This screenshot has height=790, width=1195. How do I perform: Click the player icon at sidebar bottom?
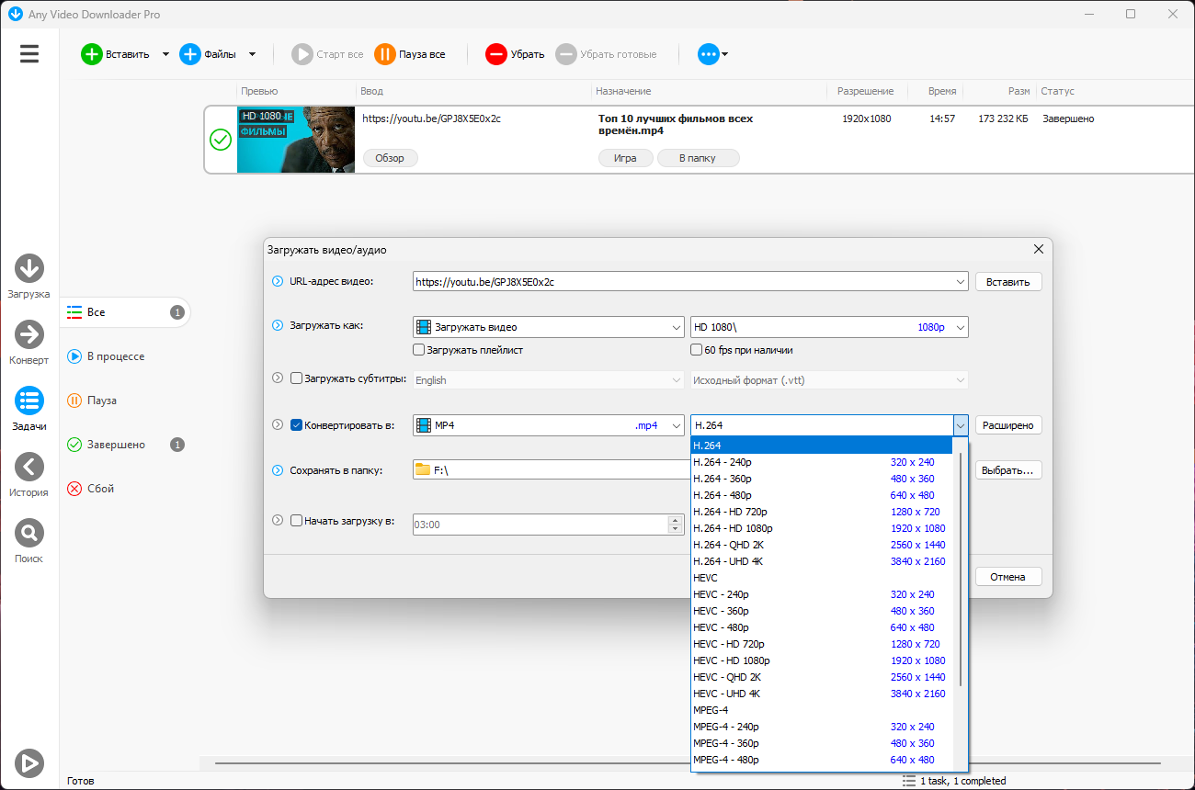[x=29, y=762]
